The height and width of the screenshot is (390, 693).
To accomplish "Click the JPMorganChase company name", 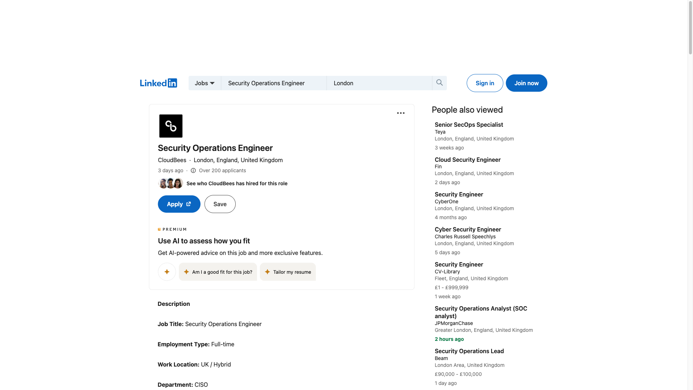I will click(454, 323).
